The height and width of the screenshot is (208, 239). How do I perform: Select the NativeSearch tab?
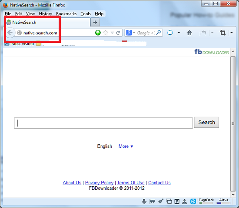pos(47,23)
